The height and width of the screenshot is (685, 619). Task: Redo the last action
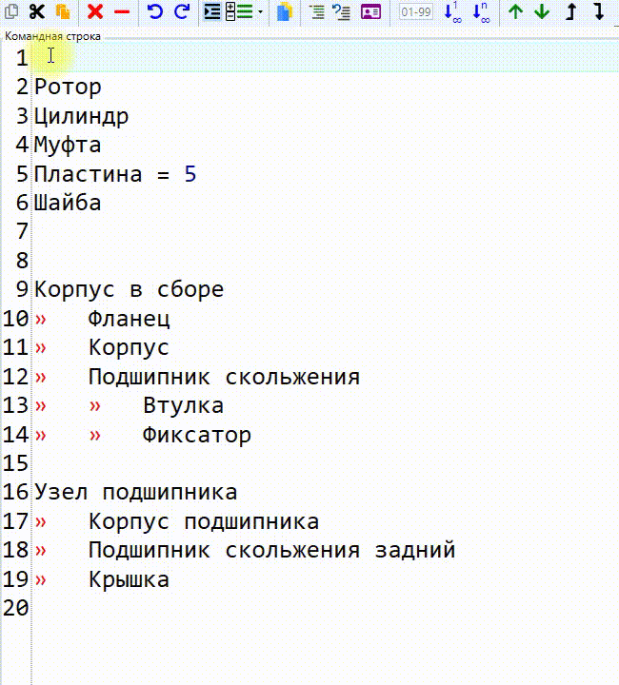tap(182, 11)
